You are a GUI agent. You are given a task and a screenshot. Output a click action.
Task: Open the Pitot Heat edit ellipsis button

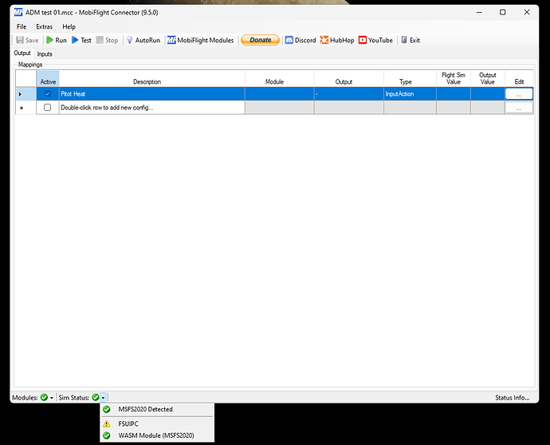519,94
